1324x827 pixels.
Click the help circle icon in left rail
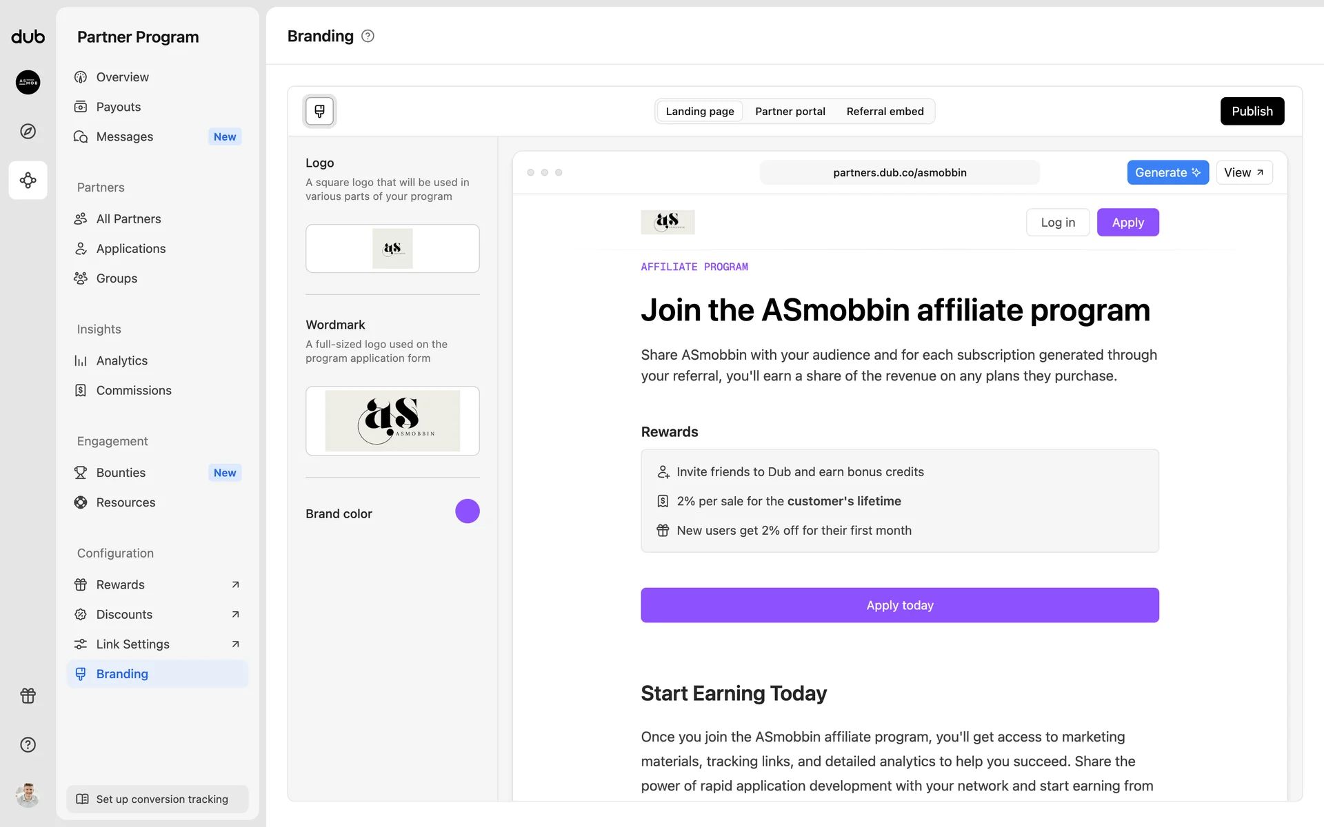[28, 744]
